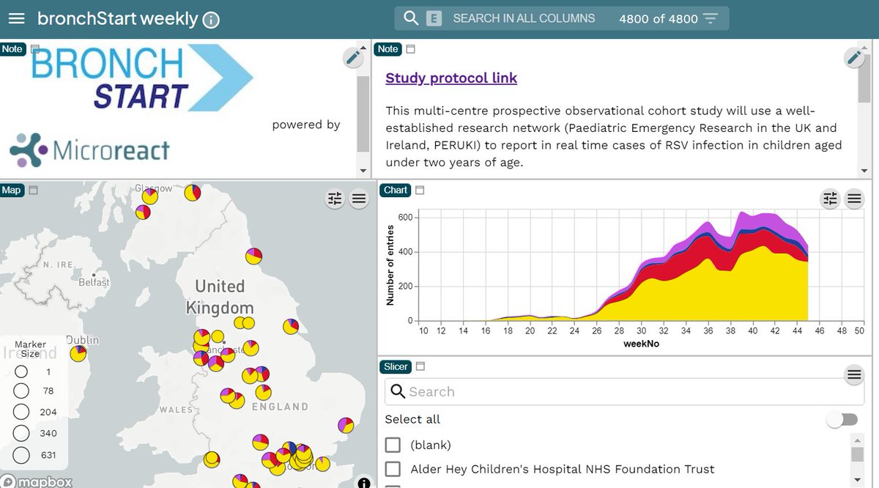Select the Chart panel tab
Screen dimensions: 879x488
click(396, 191)
